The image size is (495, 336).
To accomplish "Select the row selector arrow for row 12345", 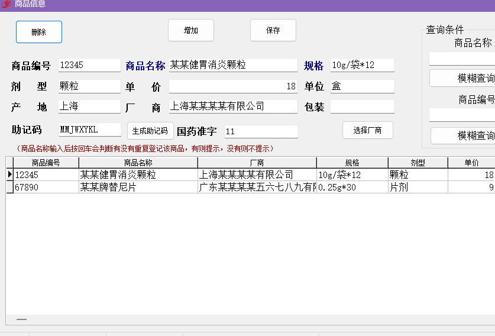I will pos(10,175).
